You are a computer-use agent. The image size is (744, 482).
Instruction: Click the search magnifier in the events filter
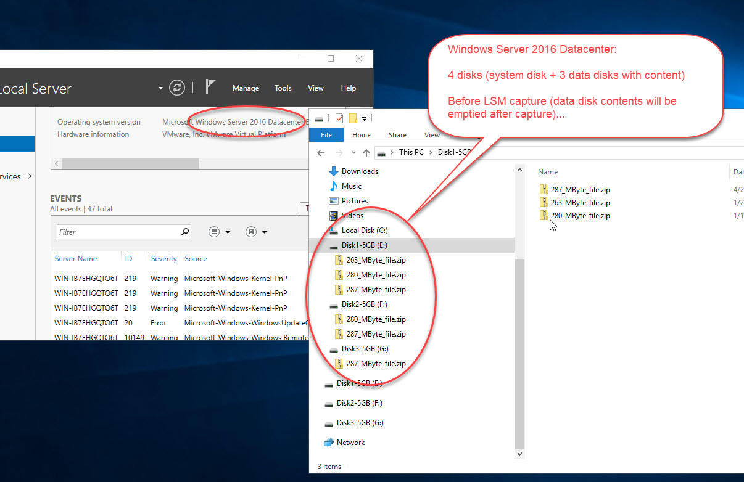(x=185, y=232)
